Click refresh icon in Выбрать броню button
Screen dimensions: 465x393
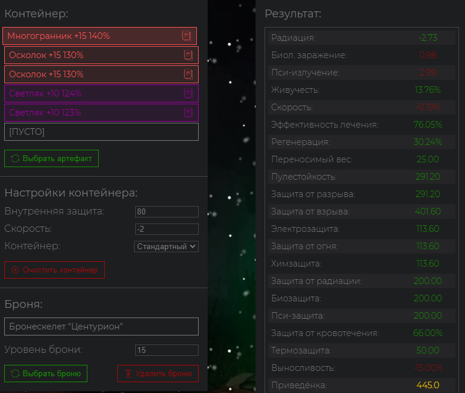pyautogui.click(x=15, y=373)
